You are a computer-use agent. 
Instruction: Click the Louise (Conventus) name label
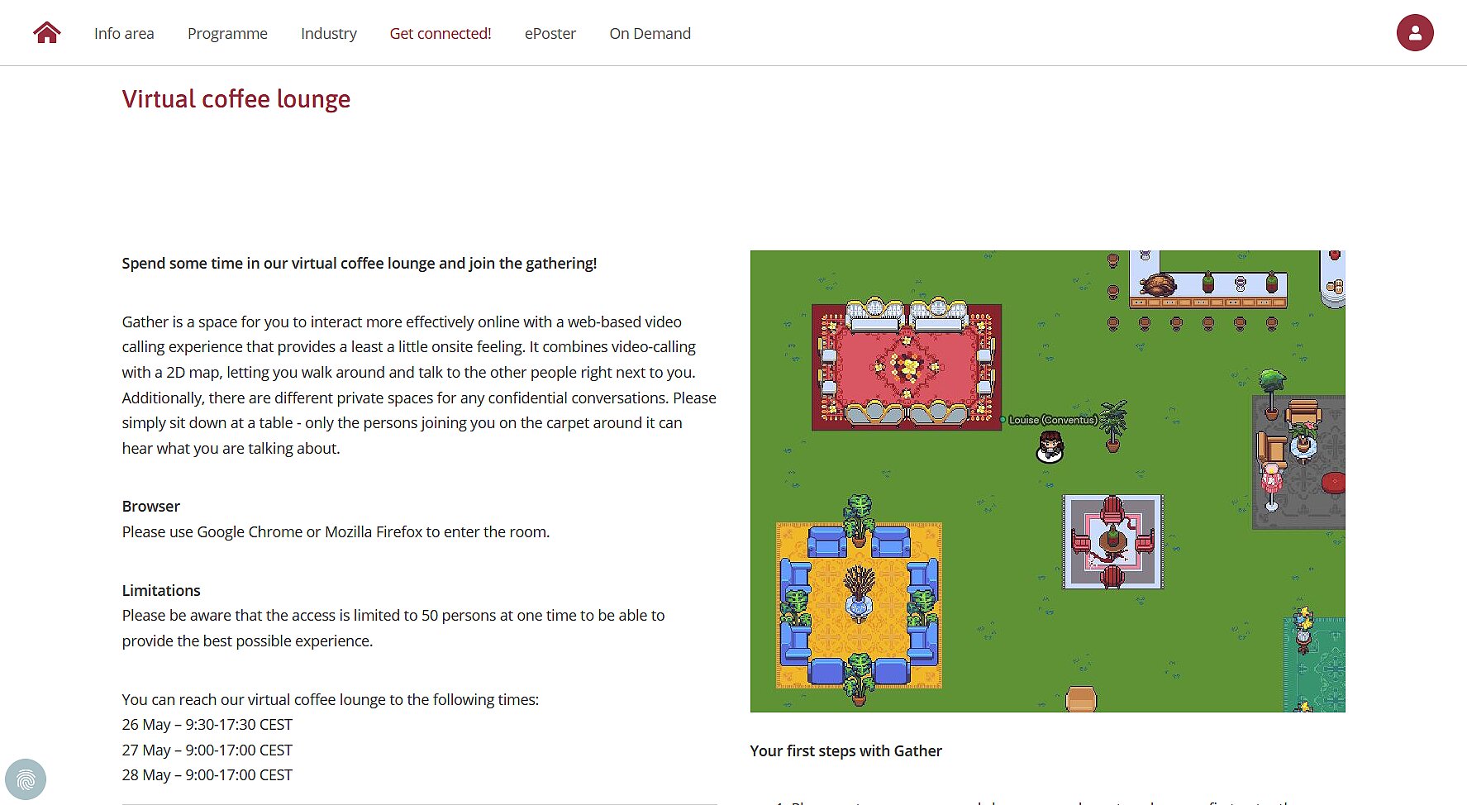[1052, 420]
